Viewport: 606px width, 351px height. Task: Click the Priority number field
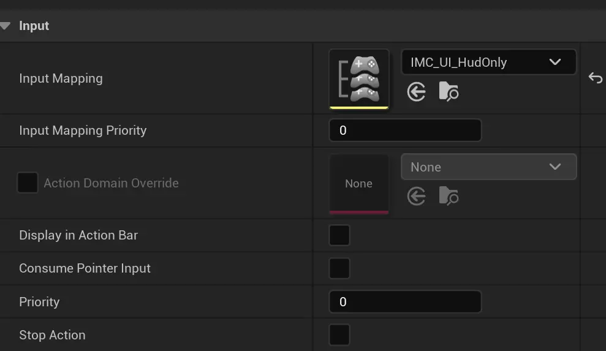tap(405, 302)
